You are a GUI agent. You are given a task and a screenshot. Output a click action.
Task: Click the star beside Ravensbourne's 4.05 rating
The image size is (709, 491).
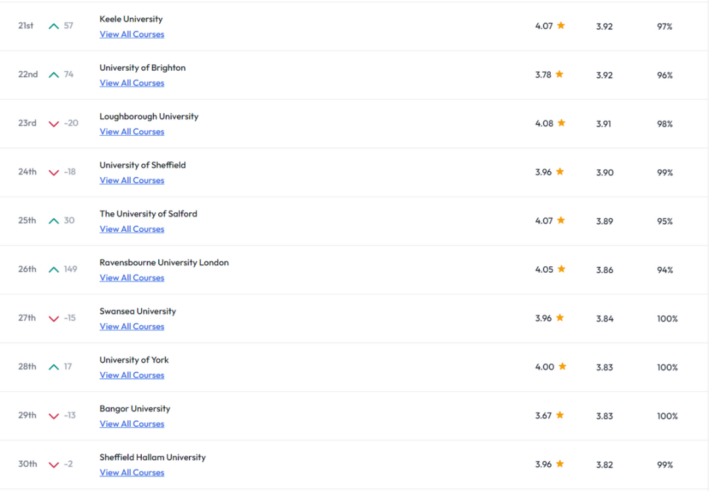(x=561, y=269)
